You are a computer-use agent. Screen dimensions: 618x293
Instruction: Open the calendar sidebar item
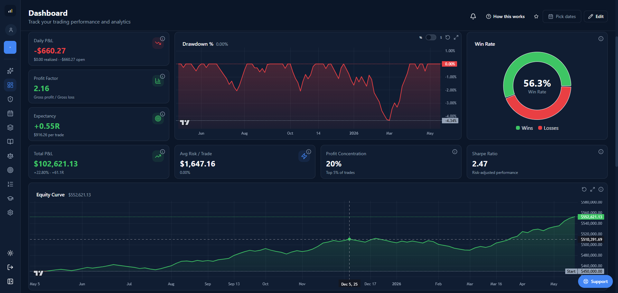pyautogui.click(x=10, y=113)
